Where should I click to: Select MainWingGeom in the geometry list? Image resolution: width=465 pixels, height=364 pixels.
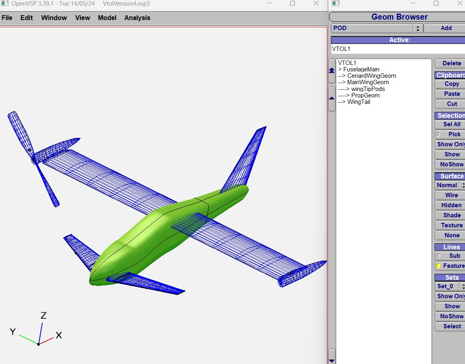click(368, 82)
